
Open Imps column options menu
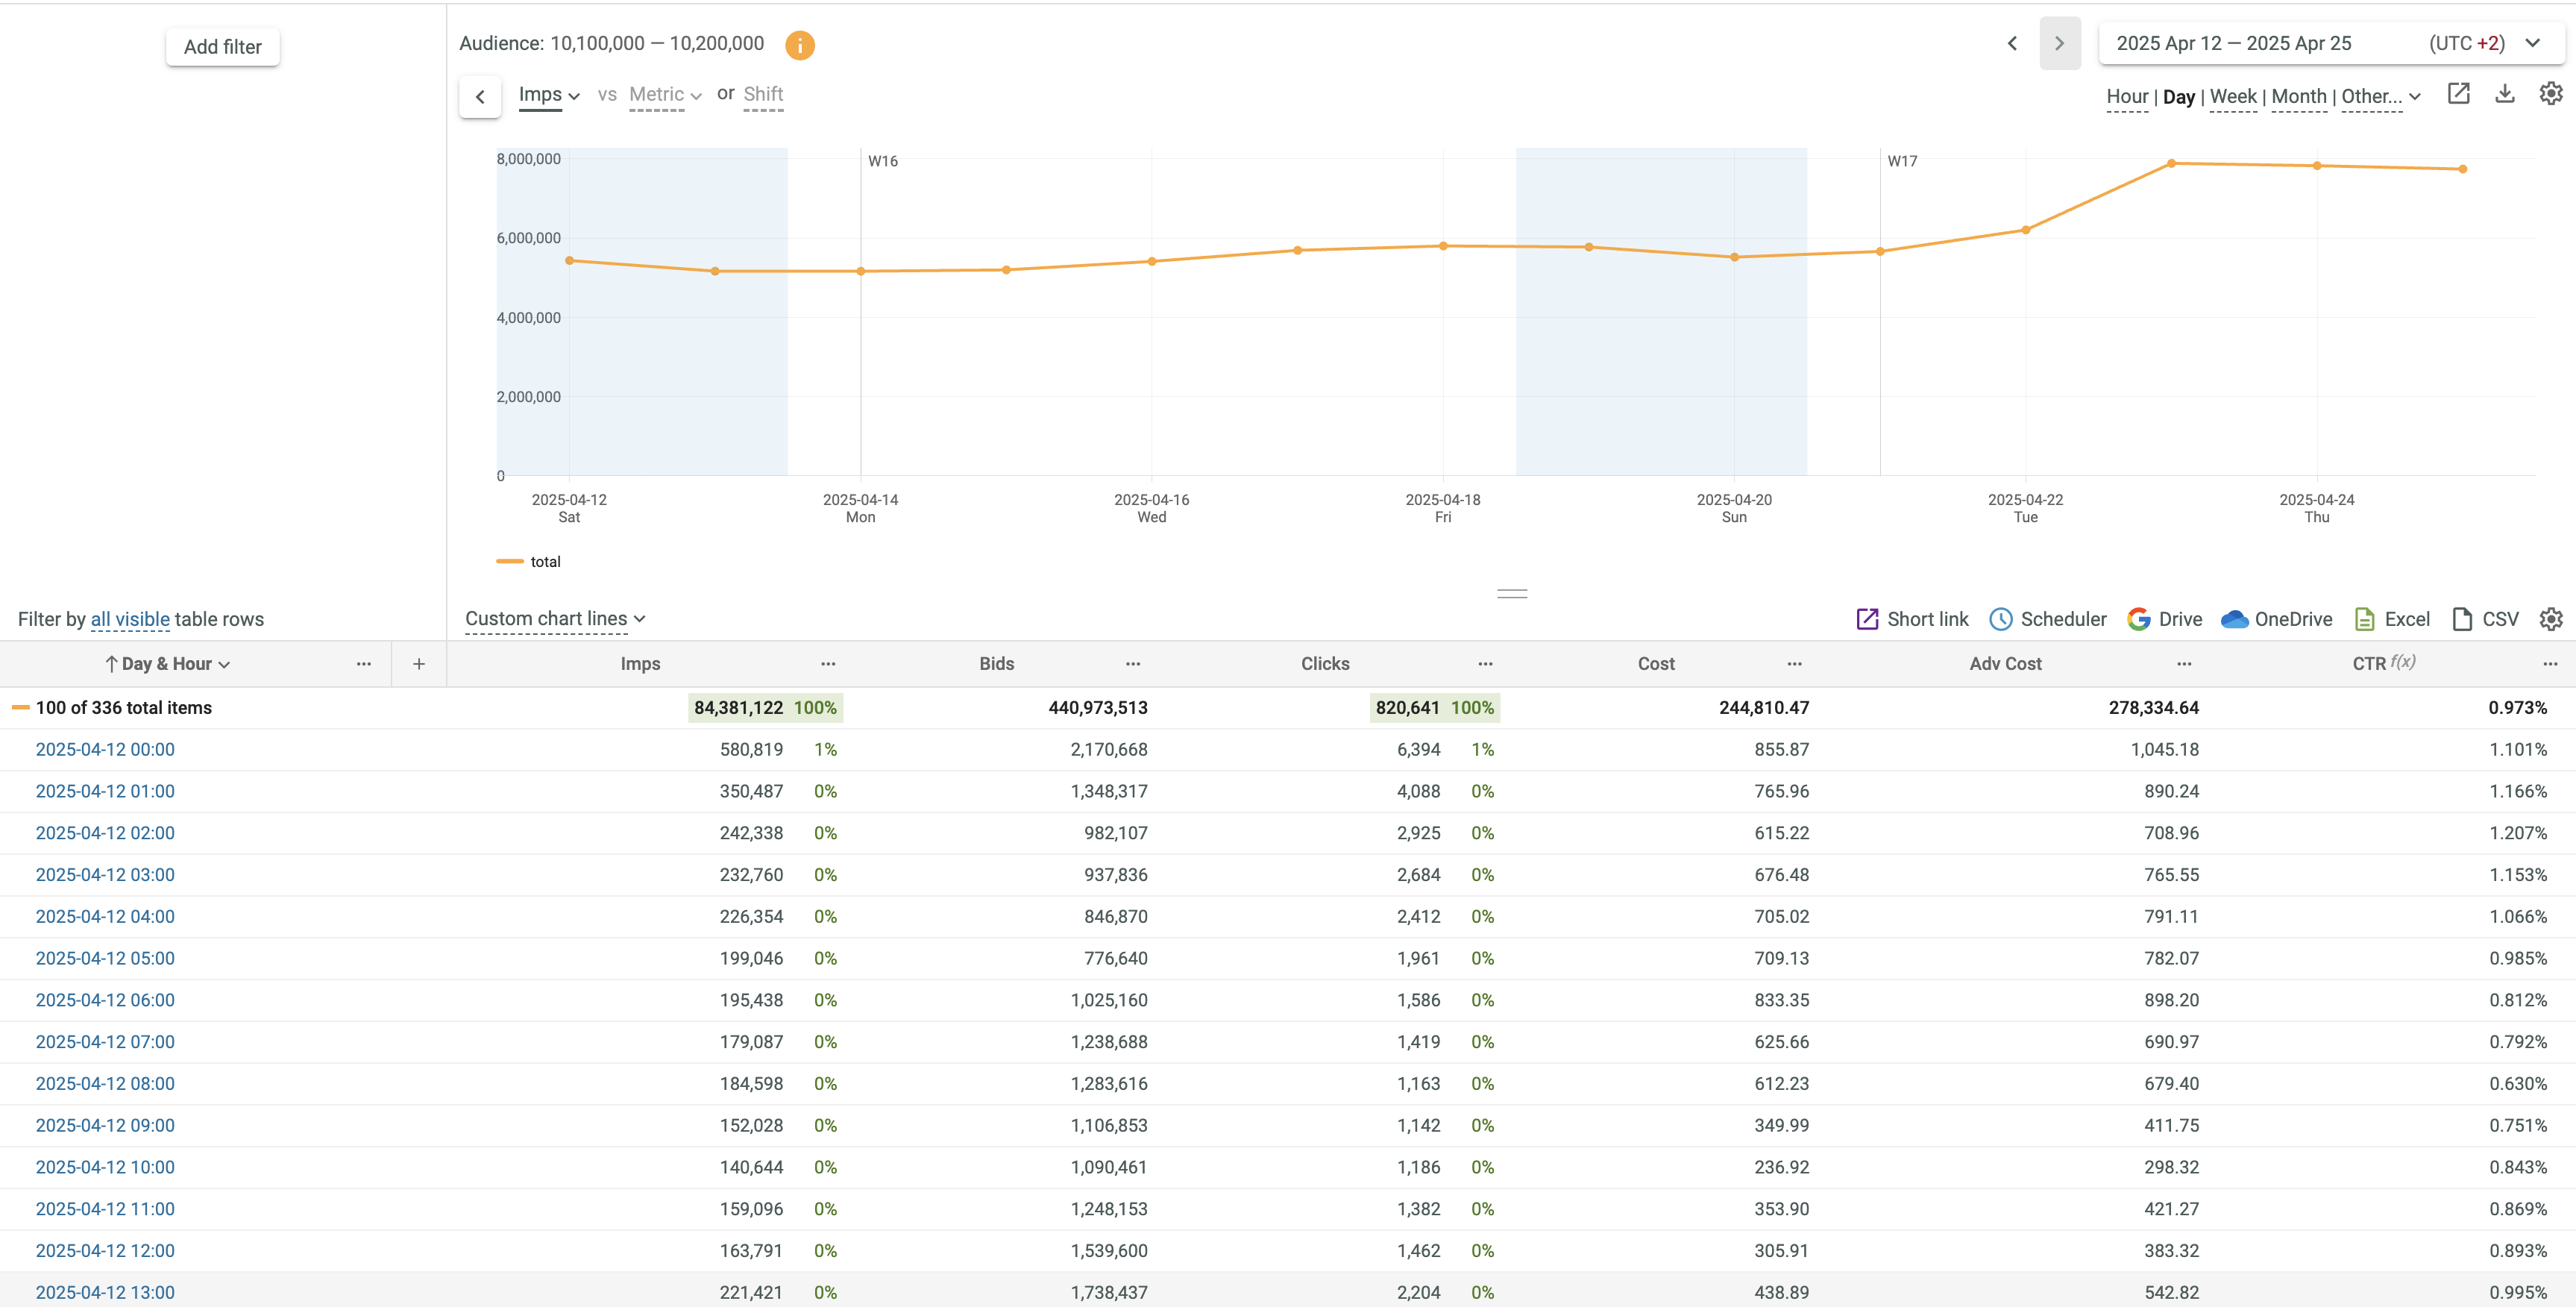(x=828, y=664)
